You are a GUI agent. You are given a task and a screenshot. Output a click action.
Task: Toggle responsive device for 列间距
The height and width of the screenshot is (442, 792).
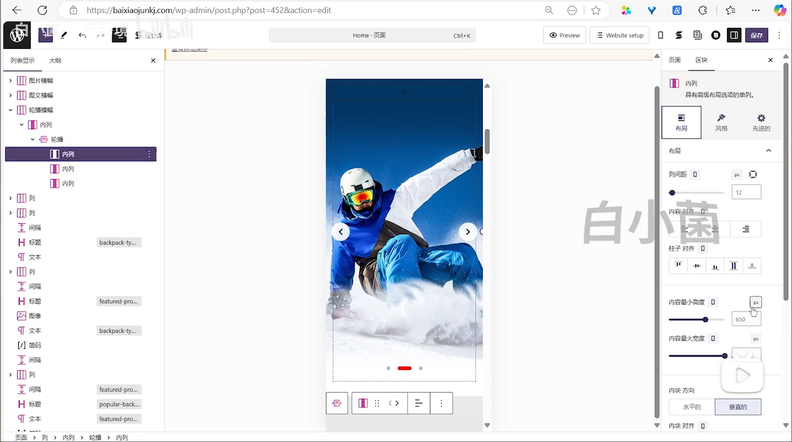click(x=695, y=174)
